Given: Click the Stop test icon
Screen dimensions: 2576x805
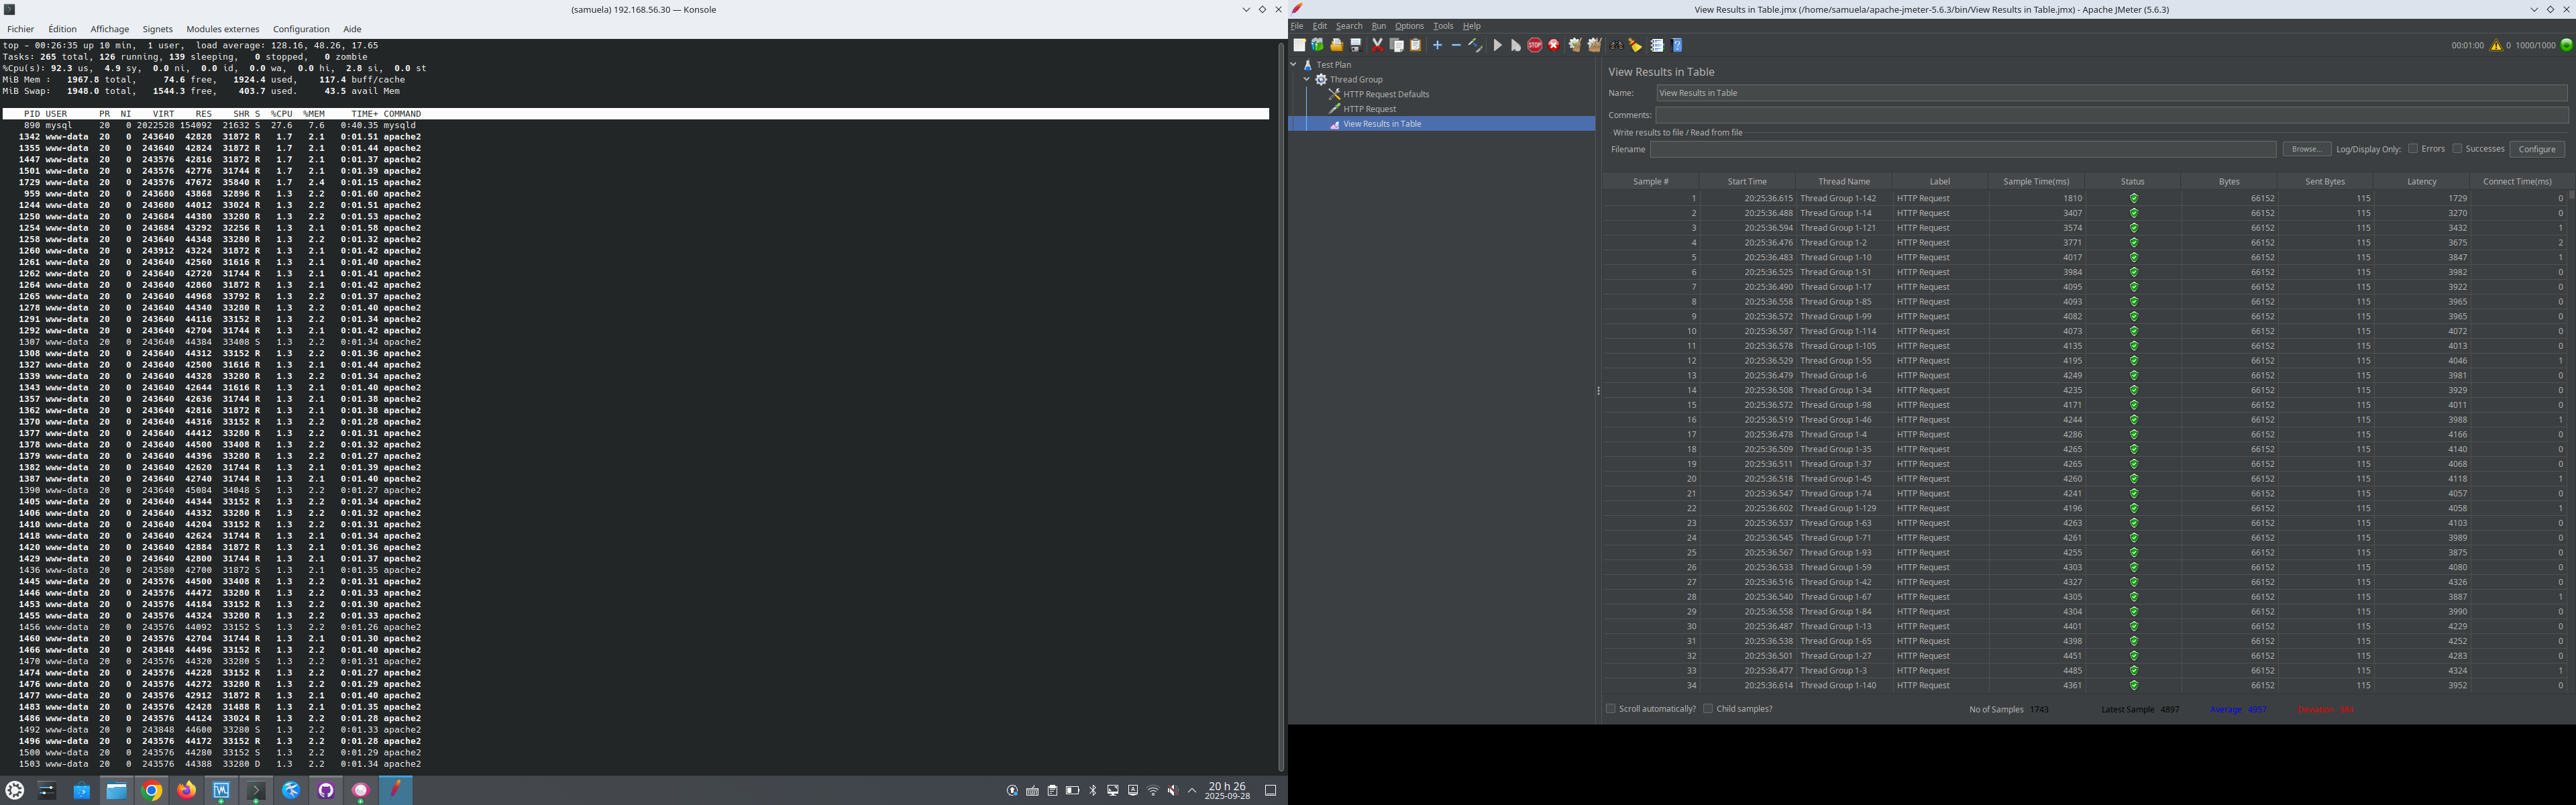Looking at the screenshot, I should coord(1535,45).
